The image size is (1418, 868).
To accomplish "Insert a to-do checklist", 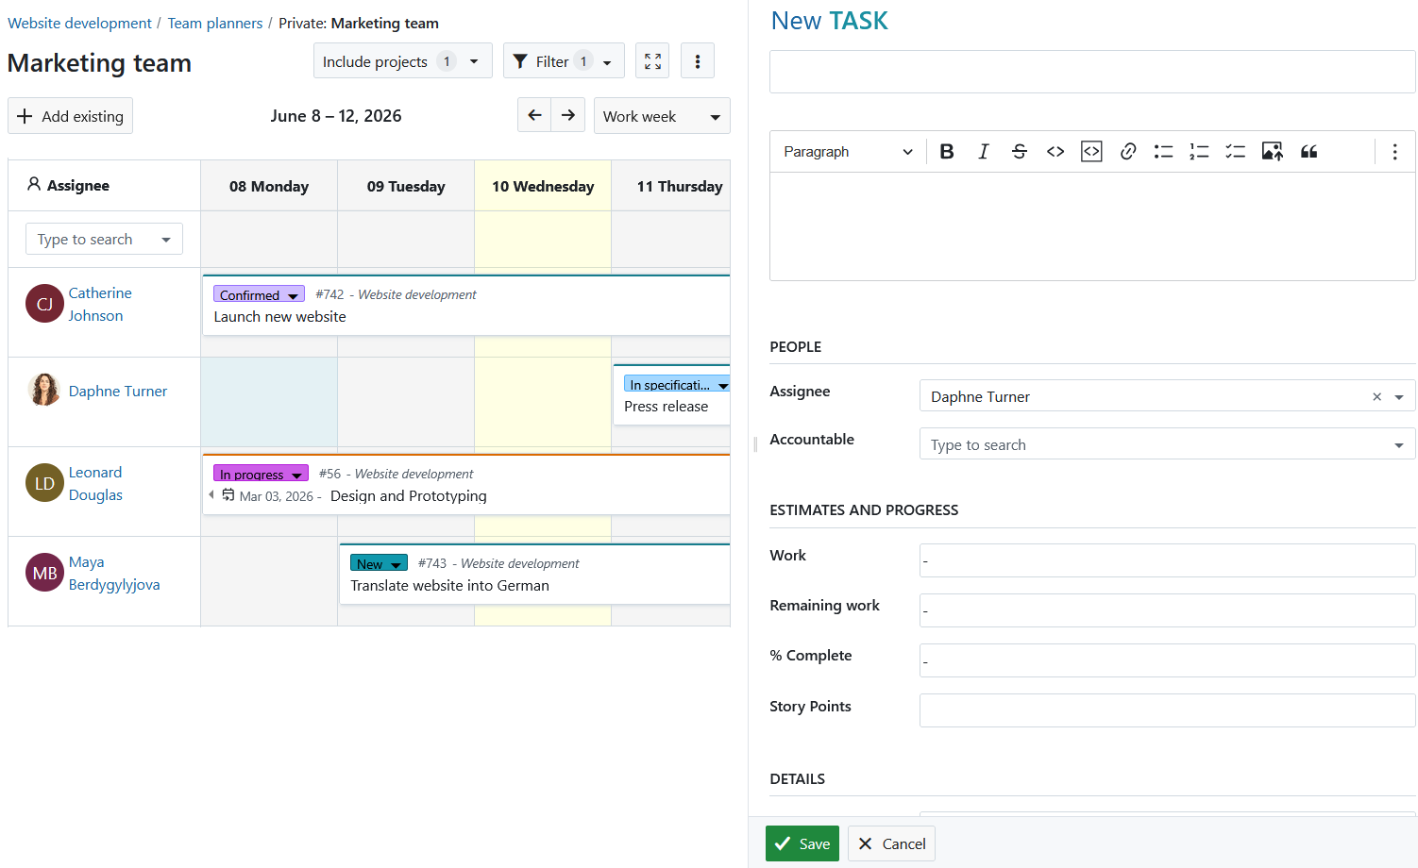I will click(x=1235, y=152).
